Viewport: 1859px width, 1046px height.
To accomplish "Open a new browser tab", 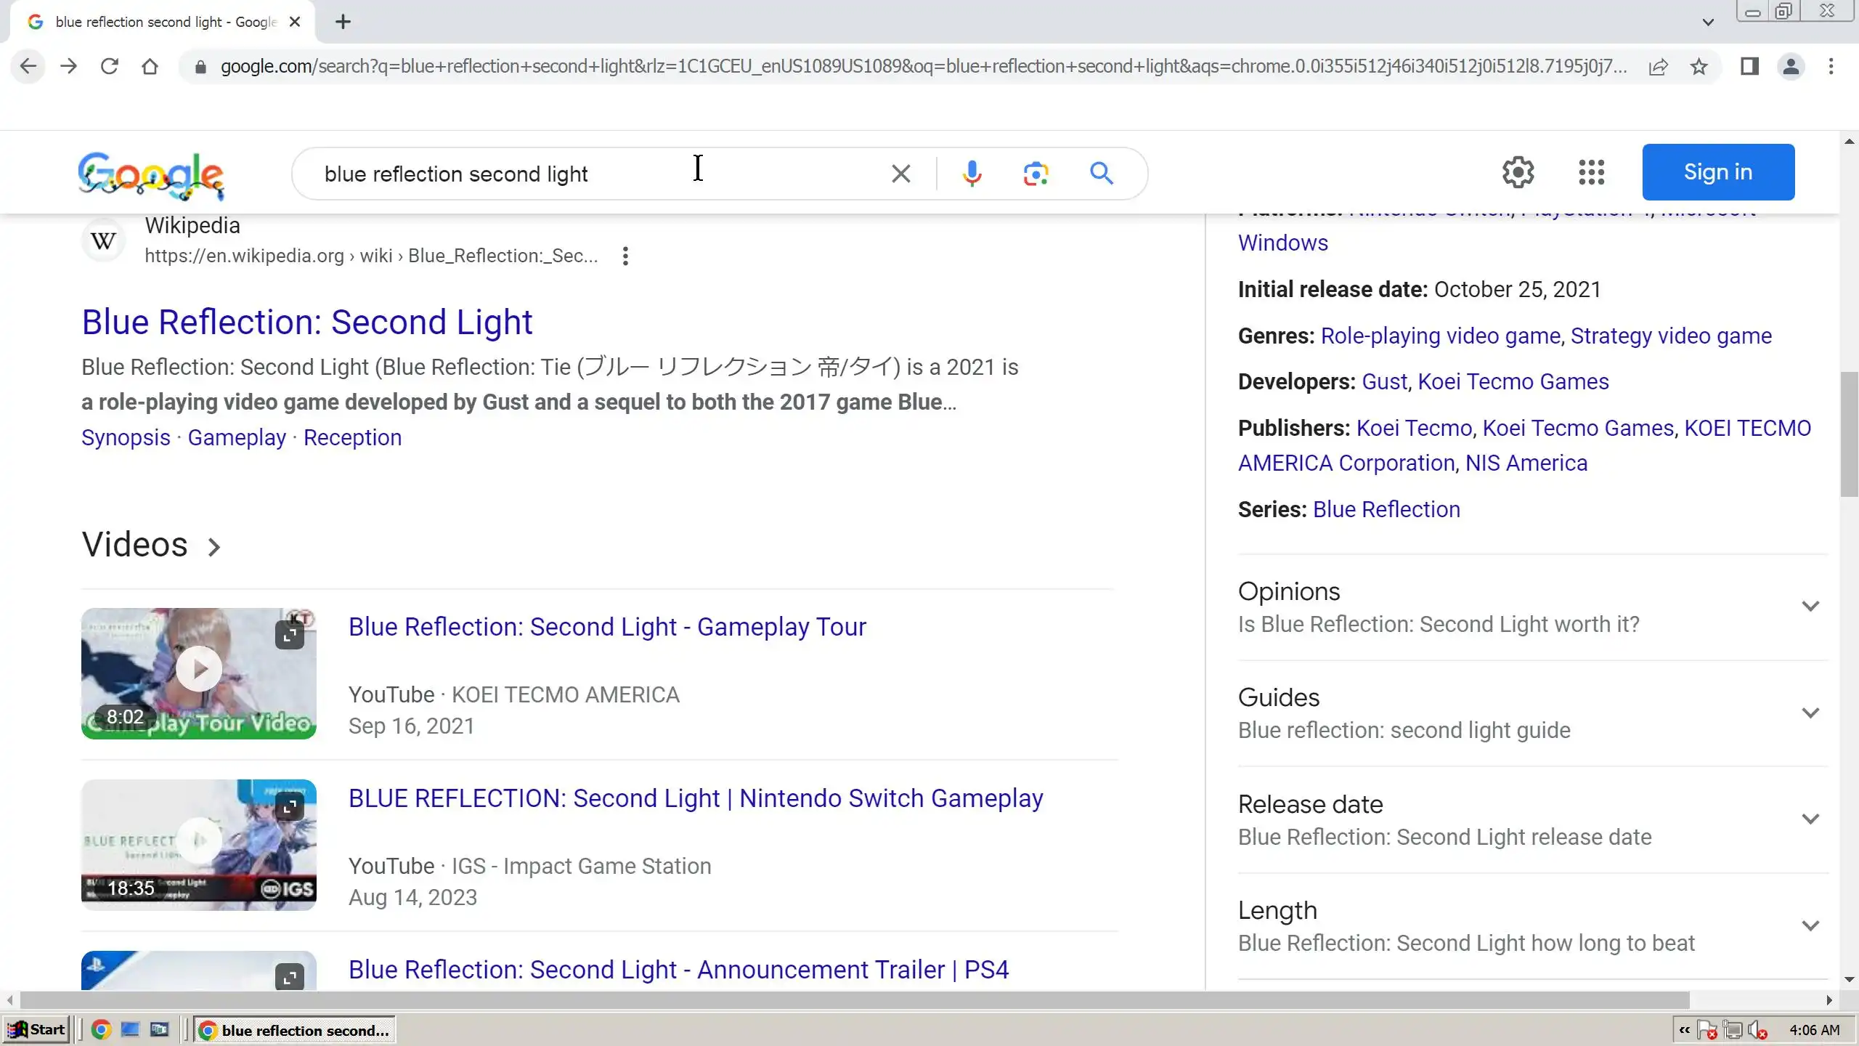I will (343, 22).
